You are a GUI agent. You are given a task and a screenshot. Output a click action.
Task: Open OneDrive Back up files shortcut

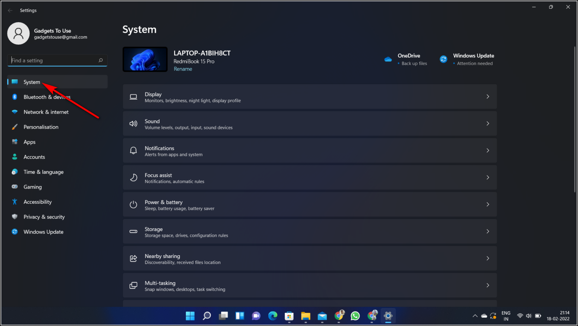click(x=409, y=59)
